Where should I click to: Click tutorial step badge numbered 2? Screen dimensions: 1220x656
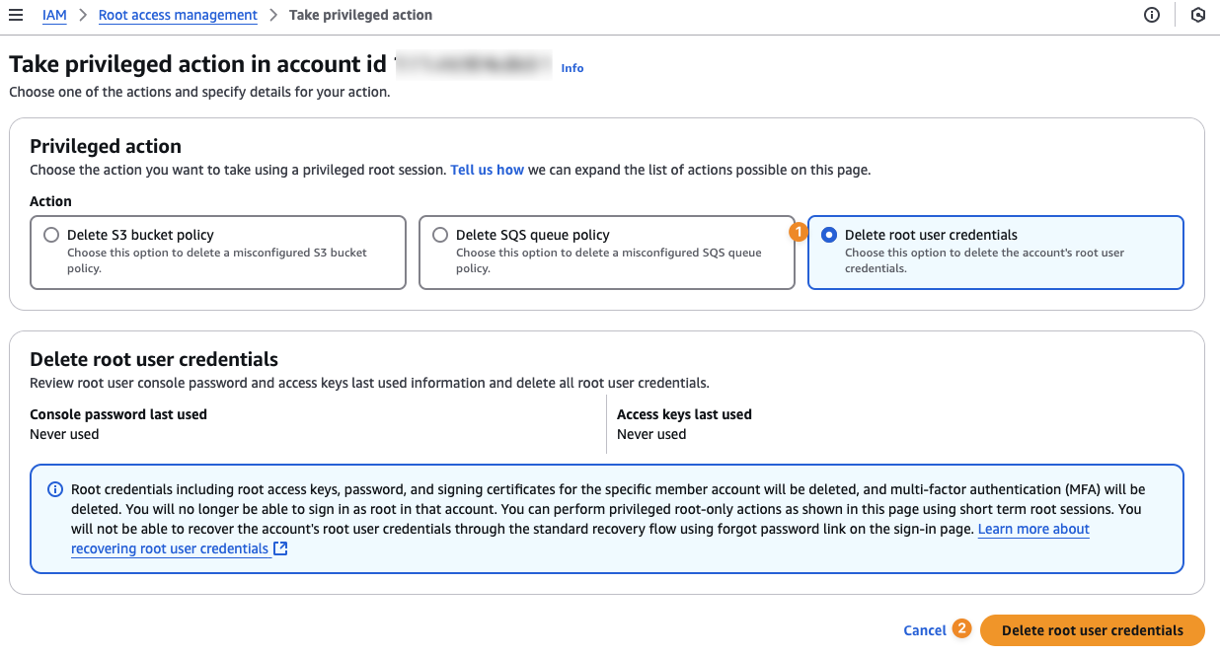coord(960,628)
